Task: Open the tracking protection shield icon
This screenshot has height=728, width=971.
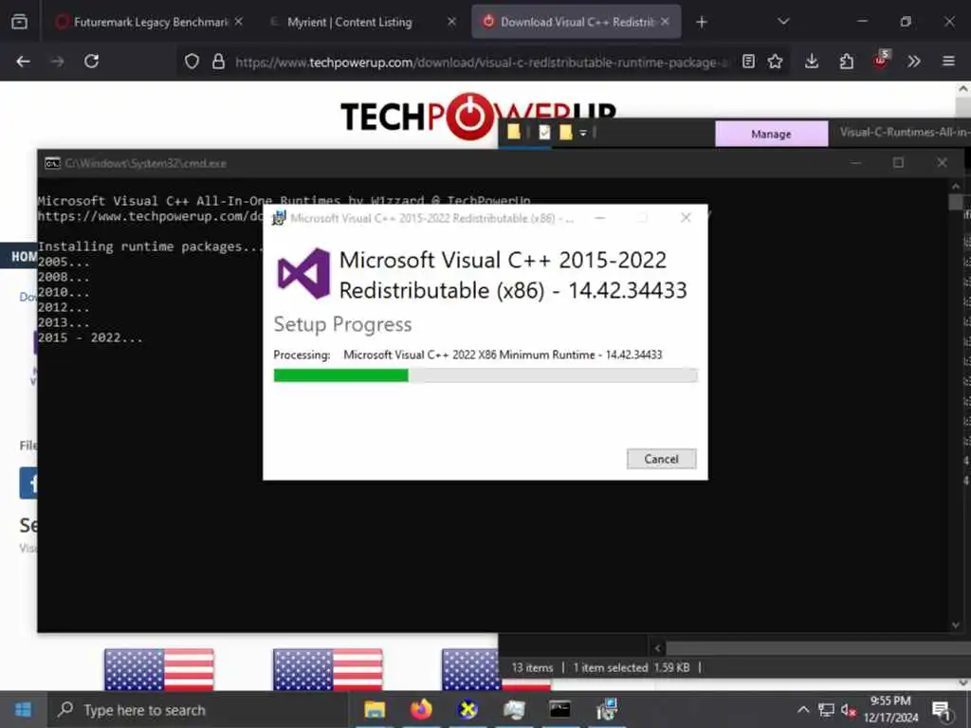Action: click(x=192, y=62)
